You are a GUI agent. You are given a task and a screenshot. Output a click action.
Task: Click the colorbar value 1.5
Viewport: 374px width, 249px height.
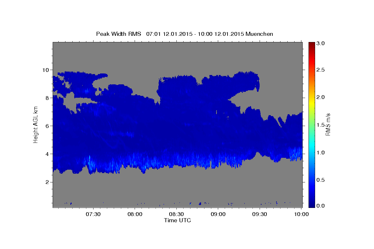[321, 125]
